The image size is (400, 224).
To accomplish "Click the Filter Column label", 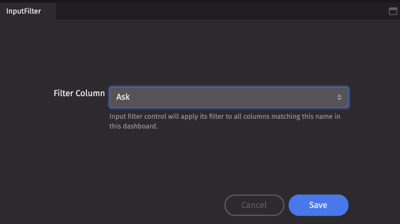I will pyautogui.click(x=79, y=94).
